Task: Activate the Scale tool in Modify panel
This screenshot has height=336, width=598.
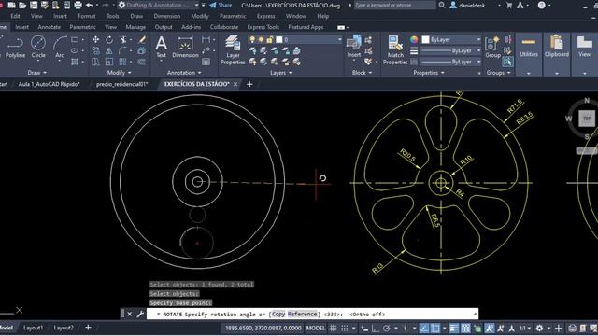Action: (109, 62)
